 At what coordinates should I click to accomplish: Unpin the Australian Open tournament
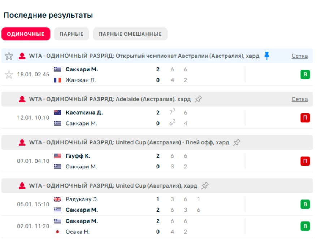[267, 56]
